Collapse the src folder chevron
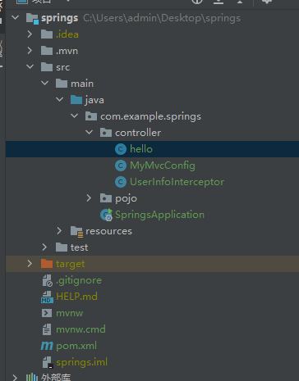The image size is (299, 381). [30, 67]
